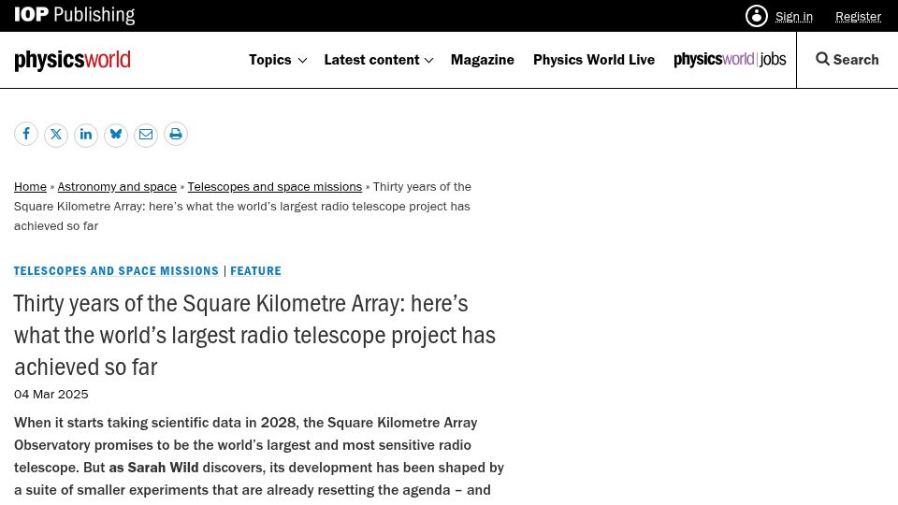898x505 pixels.
Task: Open the Physics World Jobs logo
Action: 730,60
